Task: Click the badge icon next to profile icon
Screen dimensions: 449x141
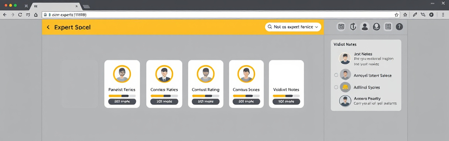Action: click(376, 26)
